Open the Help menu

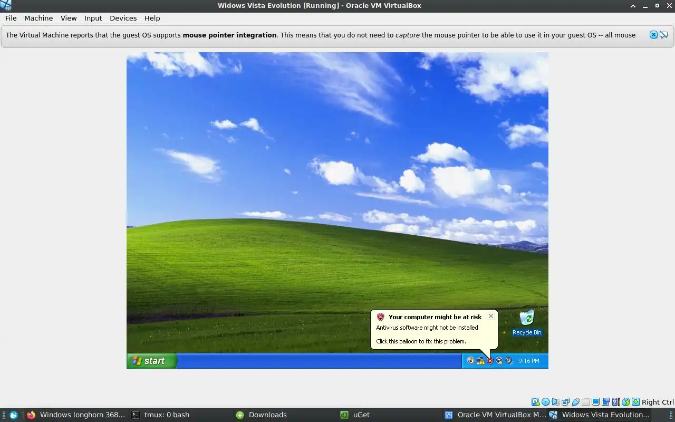click(x=152, y=18)
